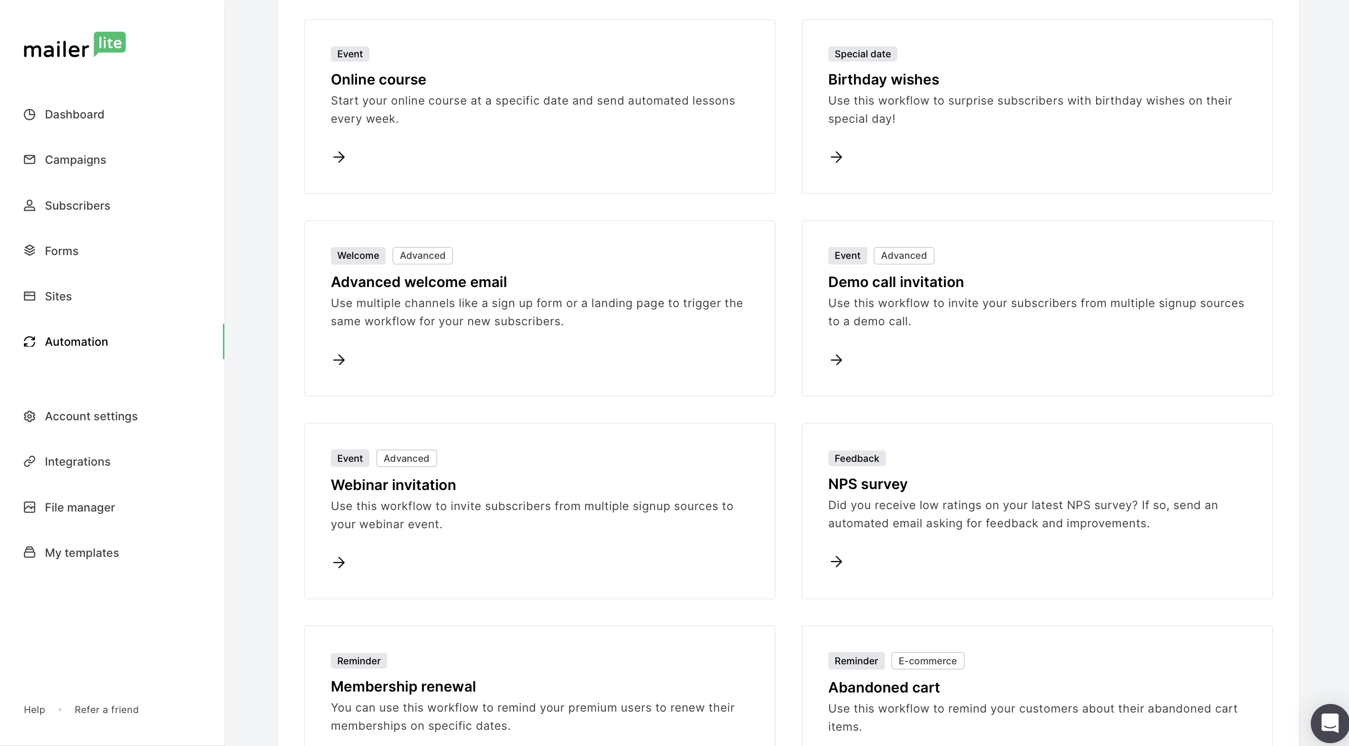The height and width of the screenshot is (746, 1349).
Task: Click the MailerLite logo
Action: click(x=74, y=45)
